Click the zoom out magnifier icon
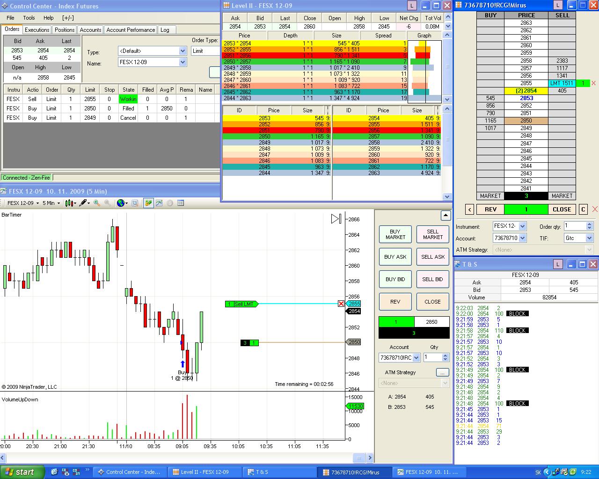Viewport: 599px width, 479px height. tap(108, 203)
